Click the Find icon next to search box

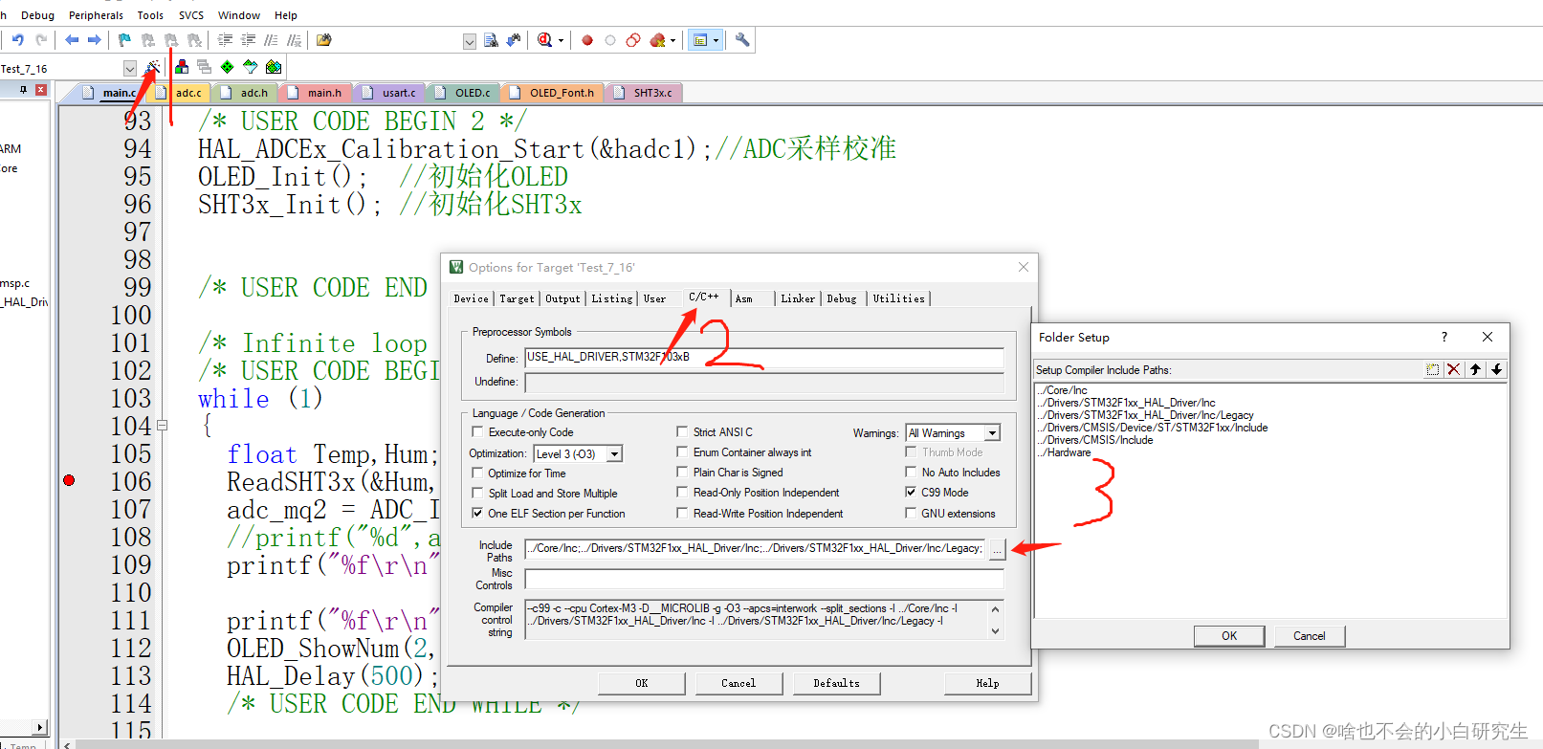point(491,40)
